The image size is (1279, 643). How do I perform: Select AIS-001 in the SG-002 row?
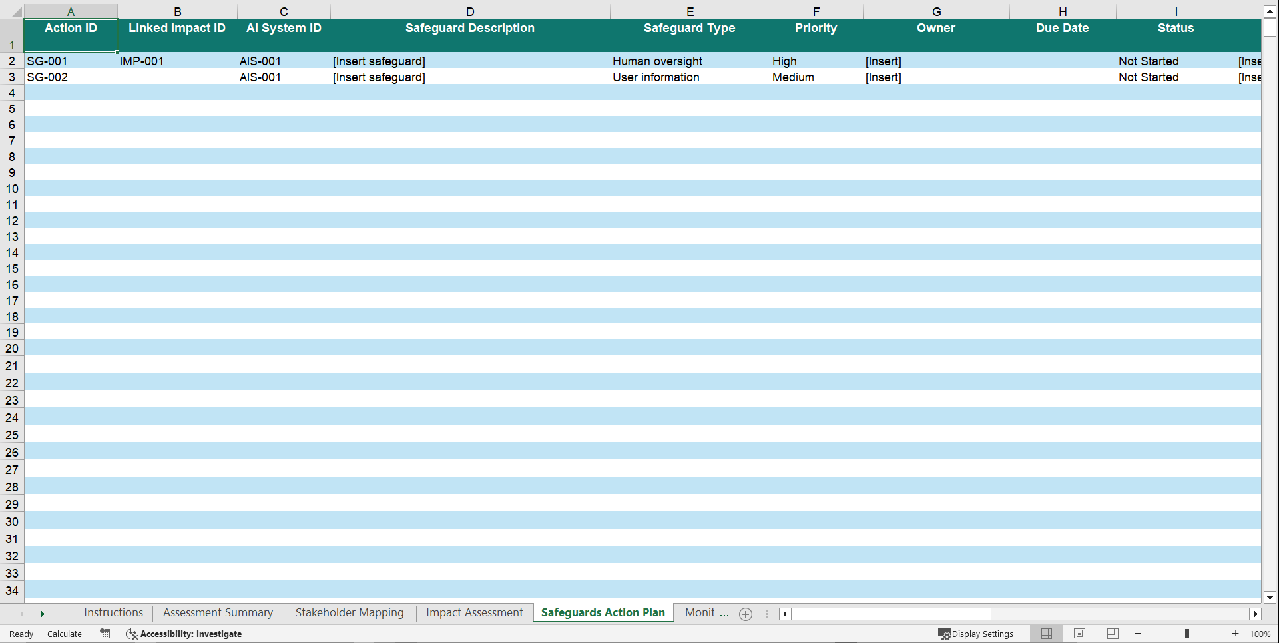click(x=284, y=77)
